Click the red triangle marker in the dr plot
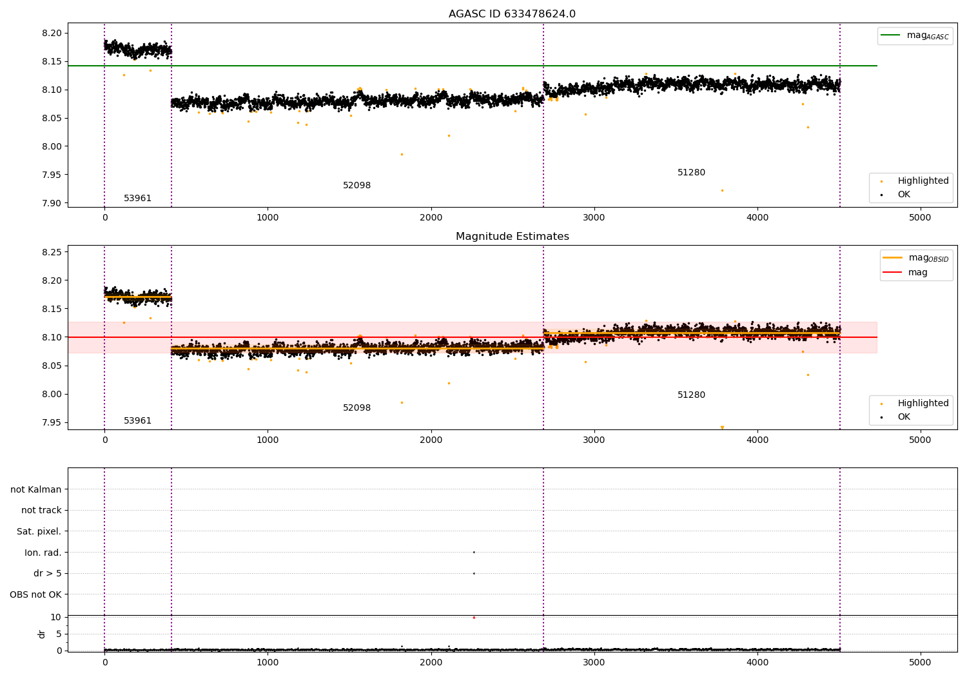The image size is (967, 677). coord(474,617)
